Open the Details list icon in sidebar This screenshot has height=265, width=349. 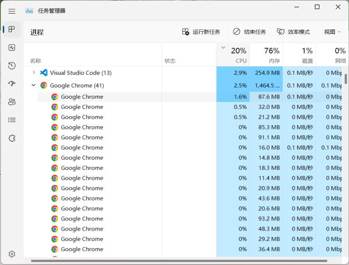pyautogui.click(x=12, y=120)
